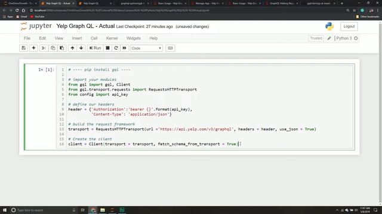Open the Apps bookmark

click(8, 17)
